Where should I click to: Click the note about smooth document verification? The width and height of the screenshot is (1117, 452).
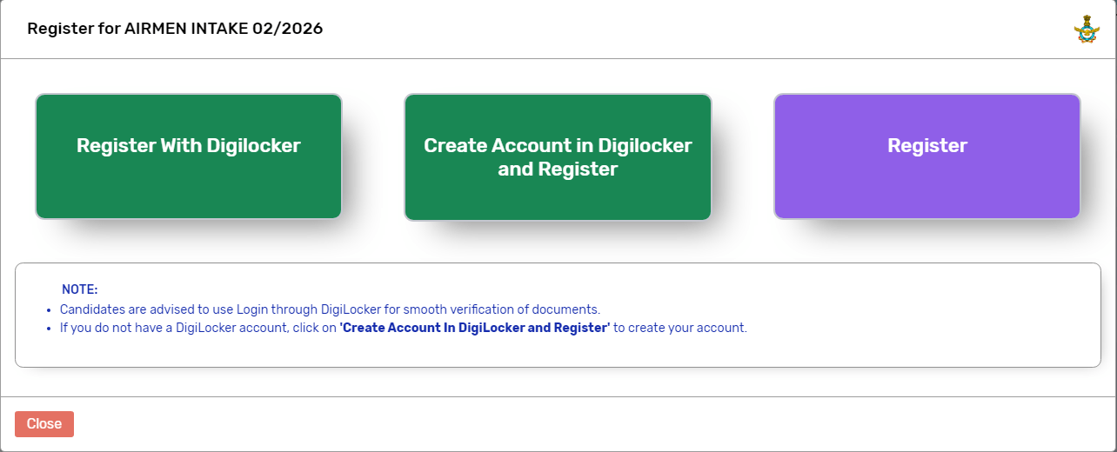click(x=330, y=309)
